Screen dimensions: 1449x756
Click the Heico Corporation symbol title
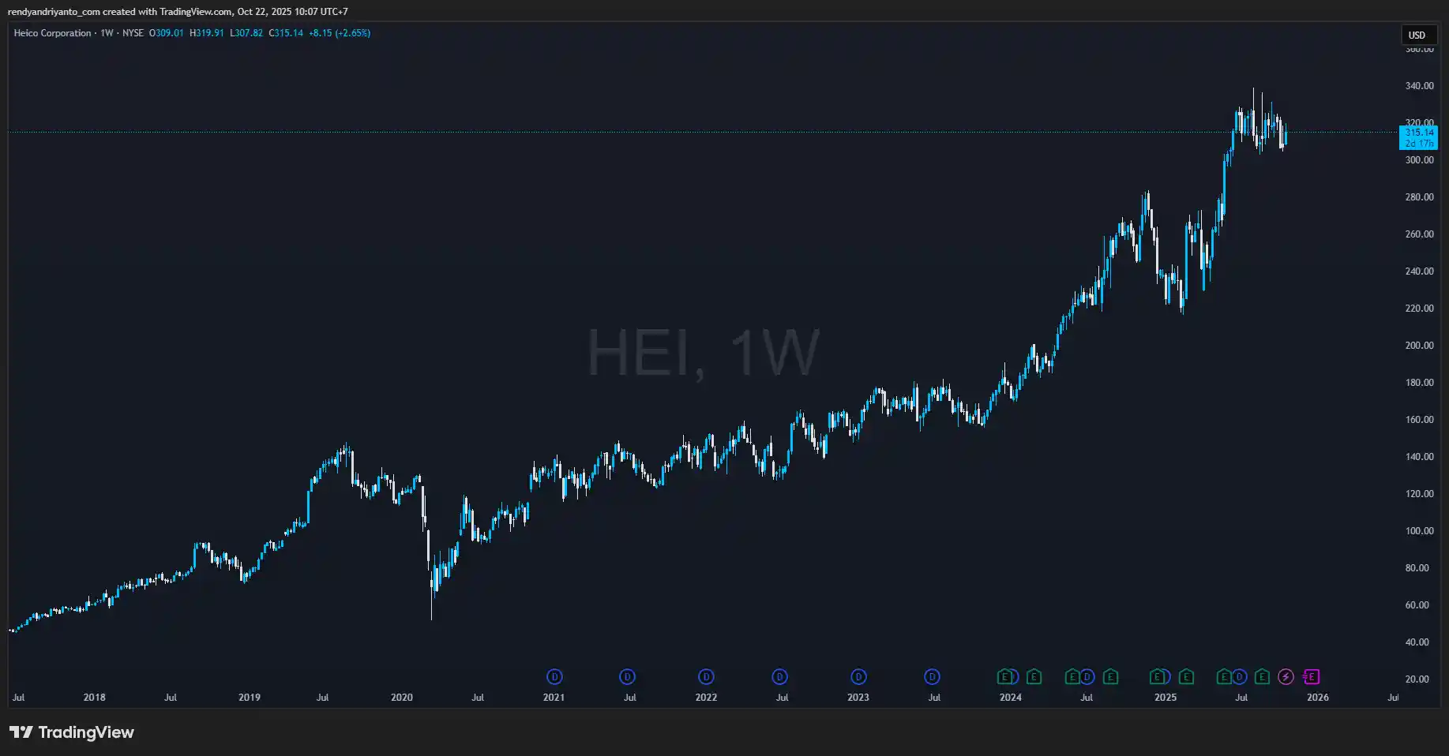[x=52, y=33]
